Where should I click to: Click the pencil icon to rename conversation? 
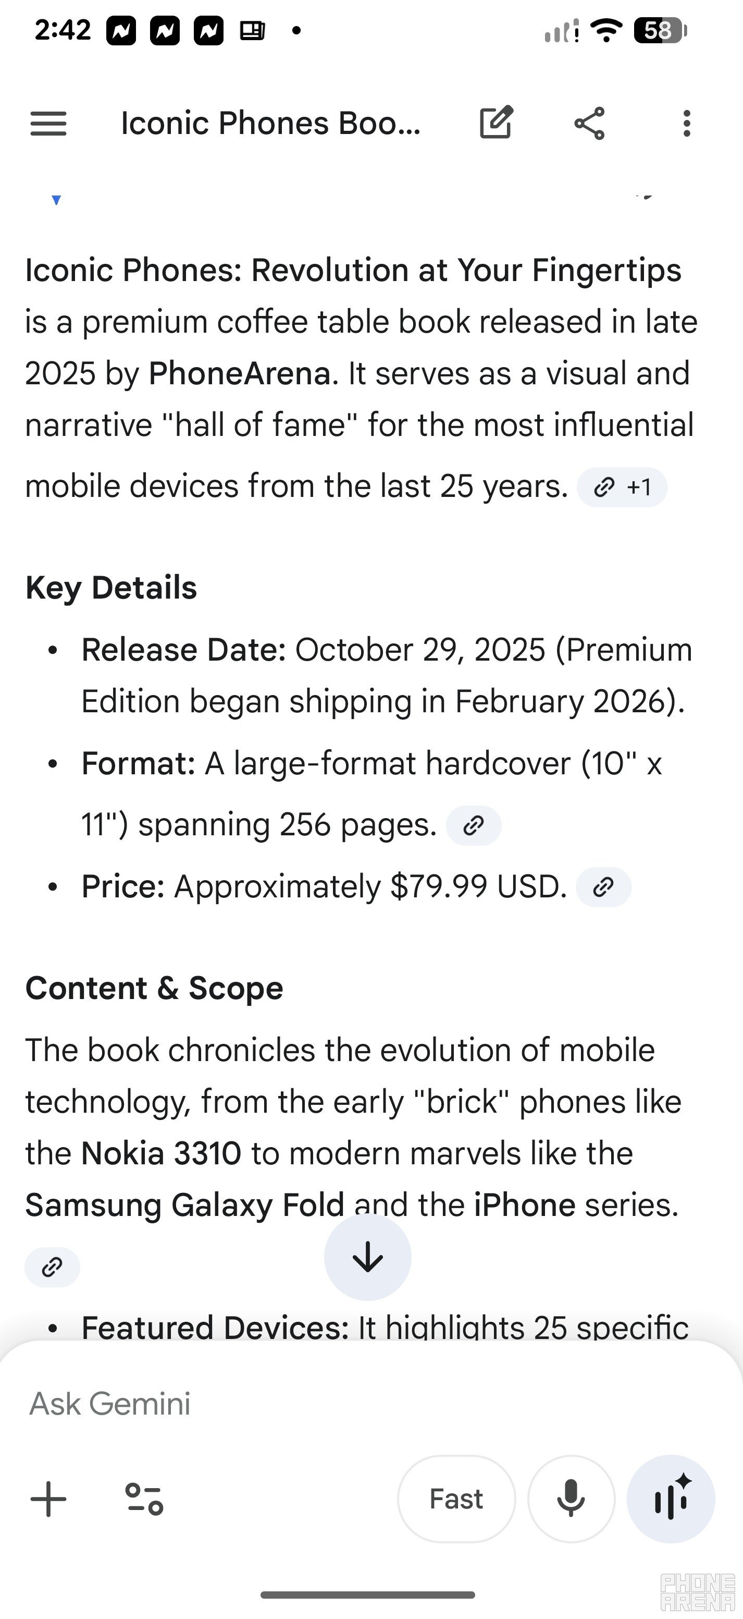(496, 123)
